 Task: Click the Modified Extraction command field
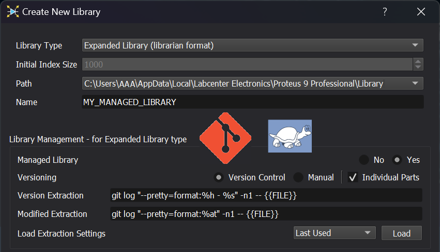[x=266, y=214]
